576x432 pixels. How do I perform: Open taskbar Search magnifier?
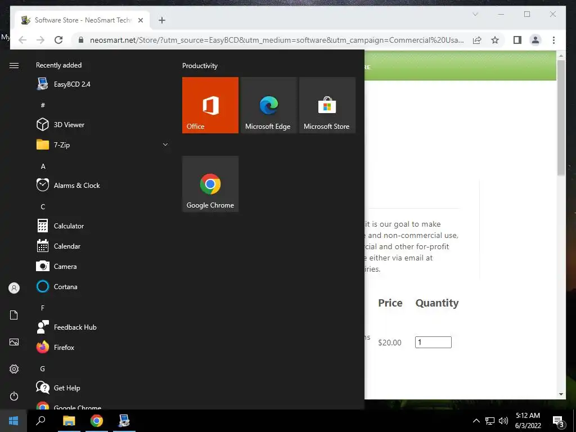click(x=40, y=421)
